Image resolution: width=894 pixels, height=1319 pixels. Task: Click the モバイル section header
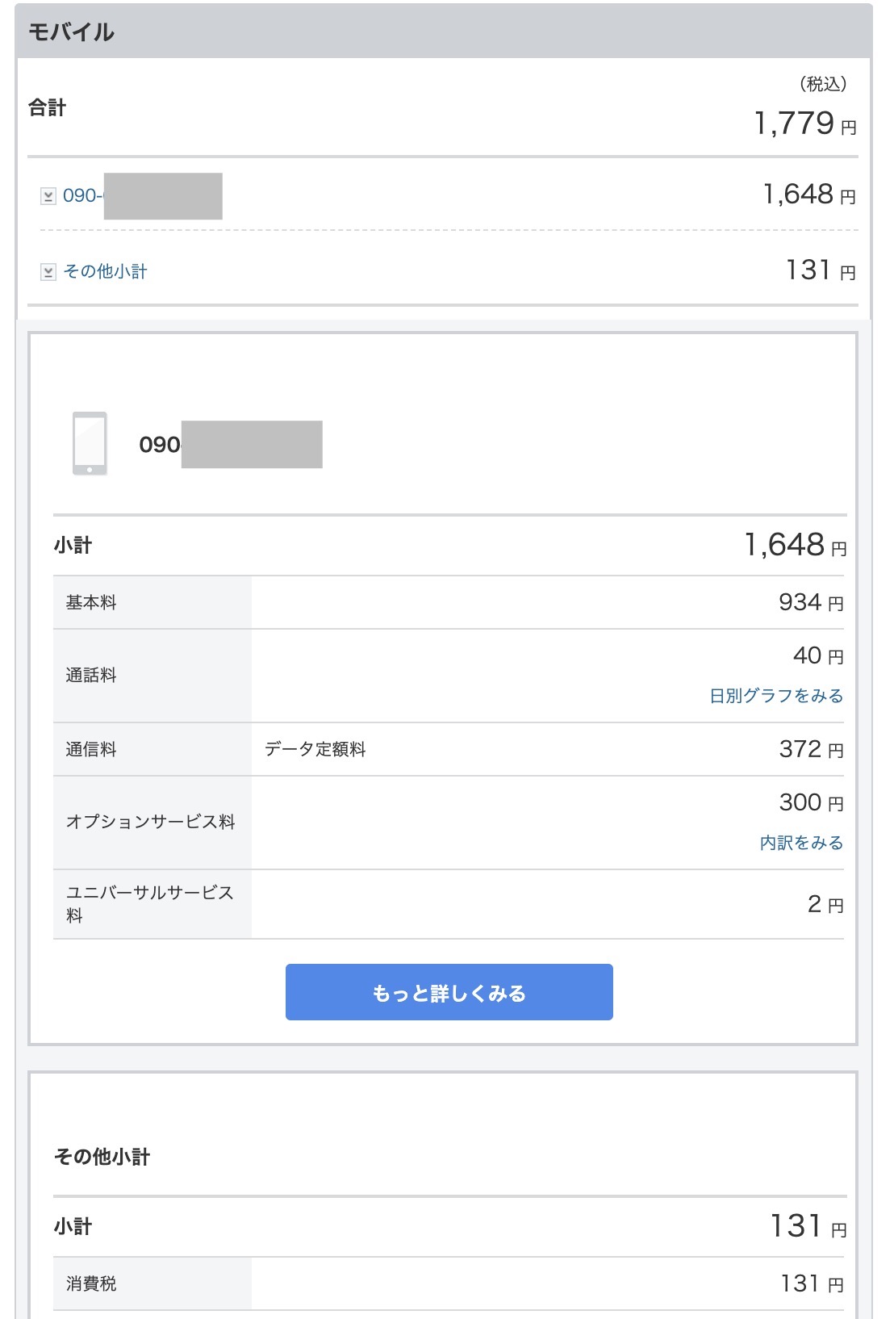[72, 32]
